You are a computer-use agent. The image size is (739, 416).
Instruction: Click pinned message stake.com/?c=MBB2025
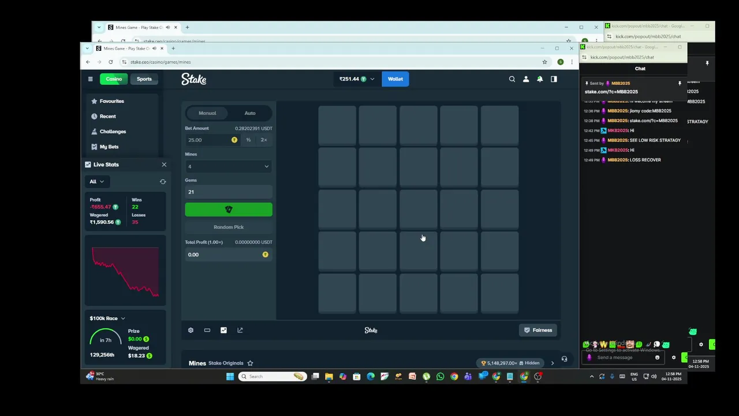coord(611,92)
